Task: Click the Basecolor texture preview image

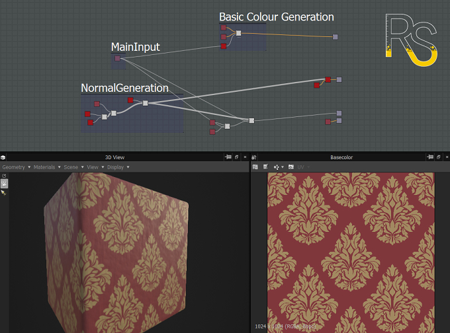Action: pyautogui.click(x=351, y=252)
